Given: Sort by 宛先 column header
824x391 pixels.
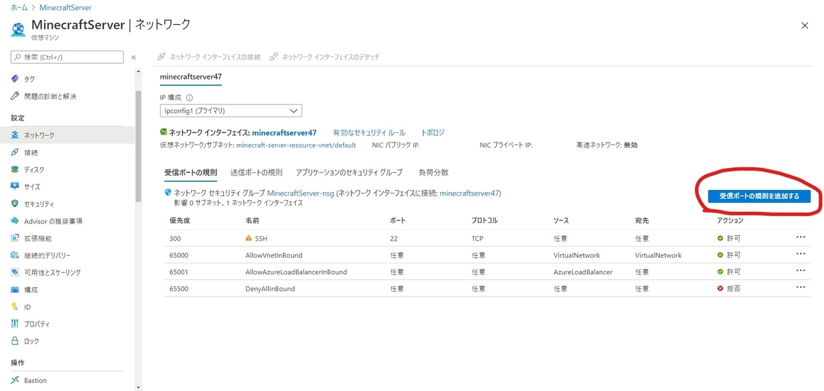Looking at the screenshot, I should tap(642, 221).
